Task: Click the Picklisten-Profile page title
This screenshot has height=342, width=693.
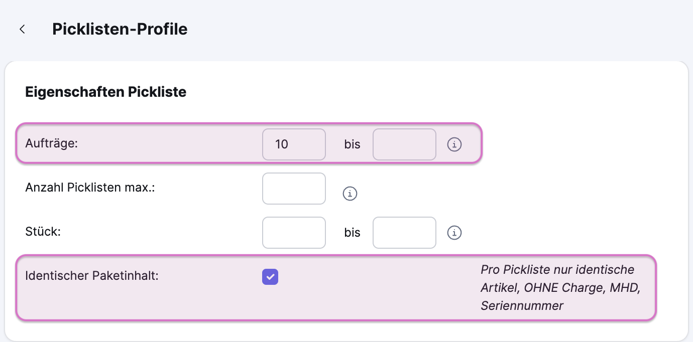Action: pos(120,29)
